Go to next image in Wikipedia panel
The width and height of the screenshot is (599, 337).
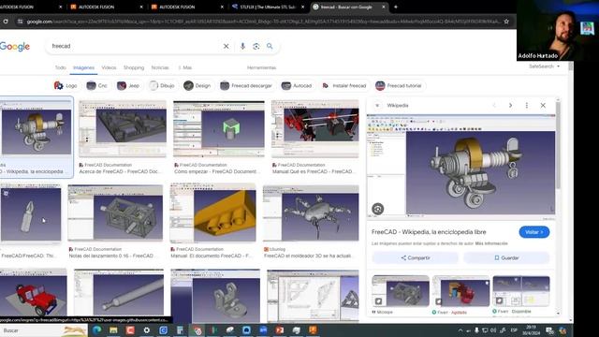(510, 105)
